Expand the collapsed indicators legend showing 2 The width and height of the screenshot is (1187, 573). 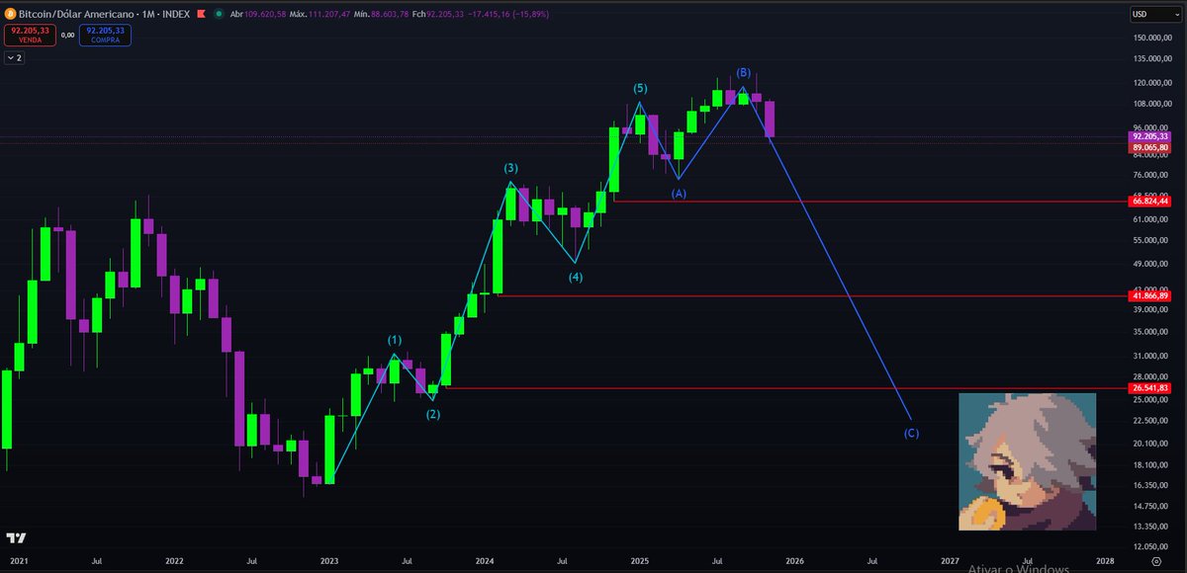tap(14, 58)
